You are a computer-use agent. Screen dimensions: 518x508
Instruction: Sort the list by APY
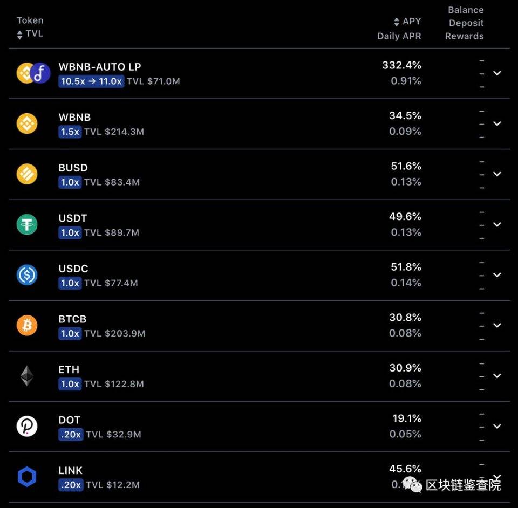407,22
